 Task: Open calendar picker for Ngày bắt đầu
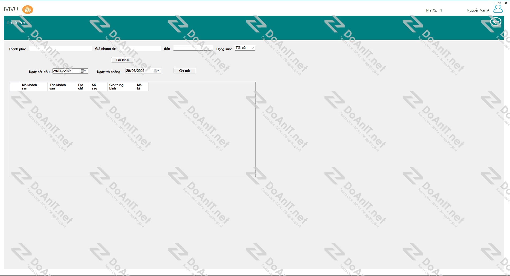84,71
